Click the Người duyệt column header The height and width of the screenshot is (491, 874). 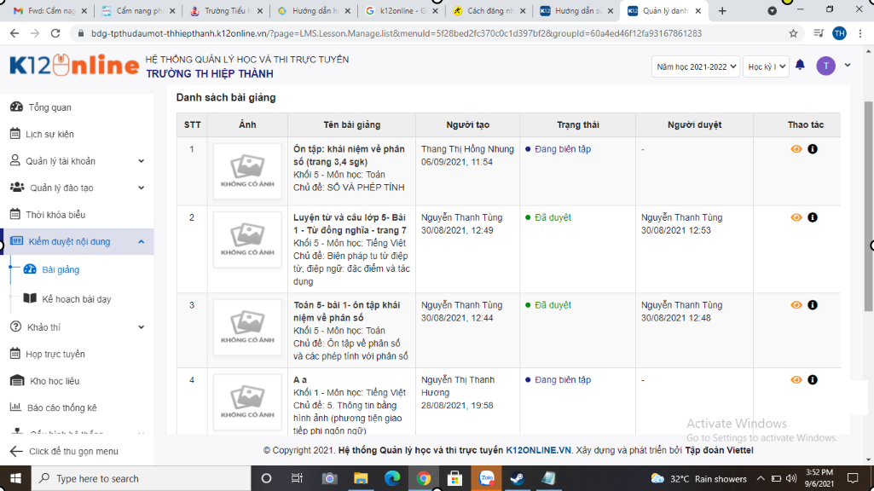[695, 124]
